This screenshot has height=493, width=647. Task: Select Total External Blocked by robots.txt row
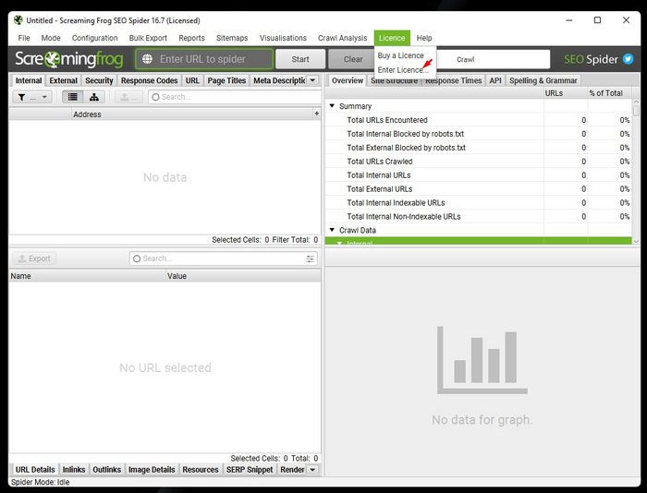479,148
